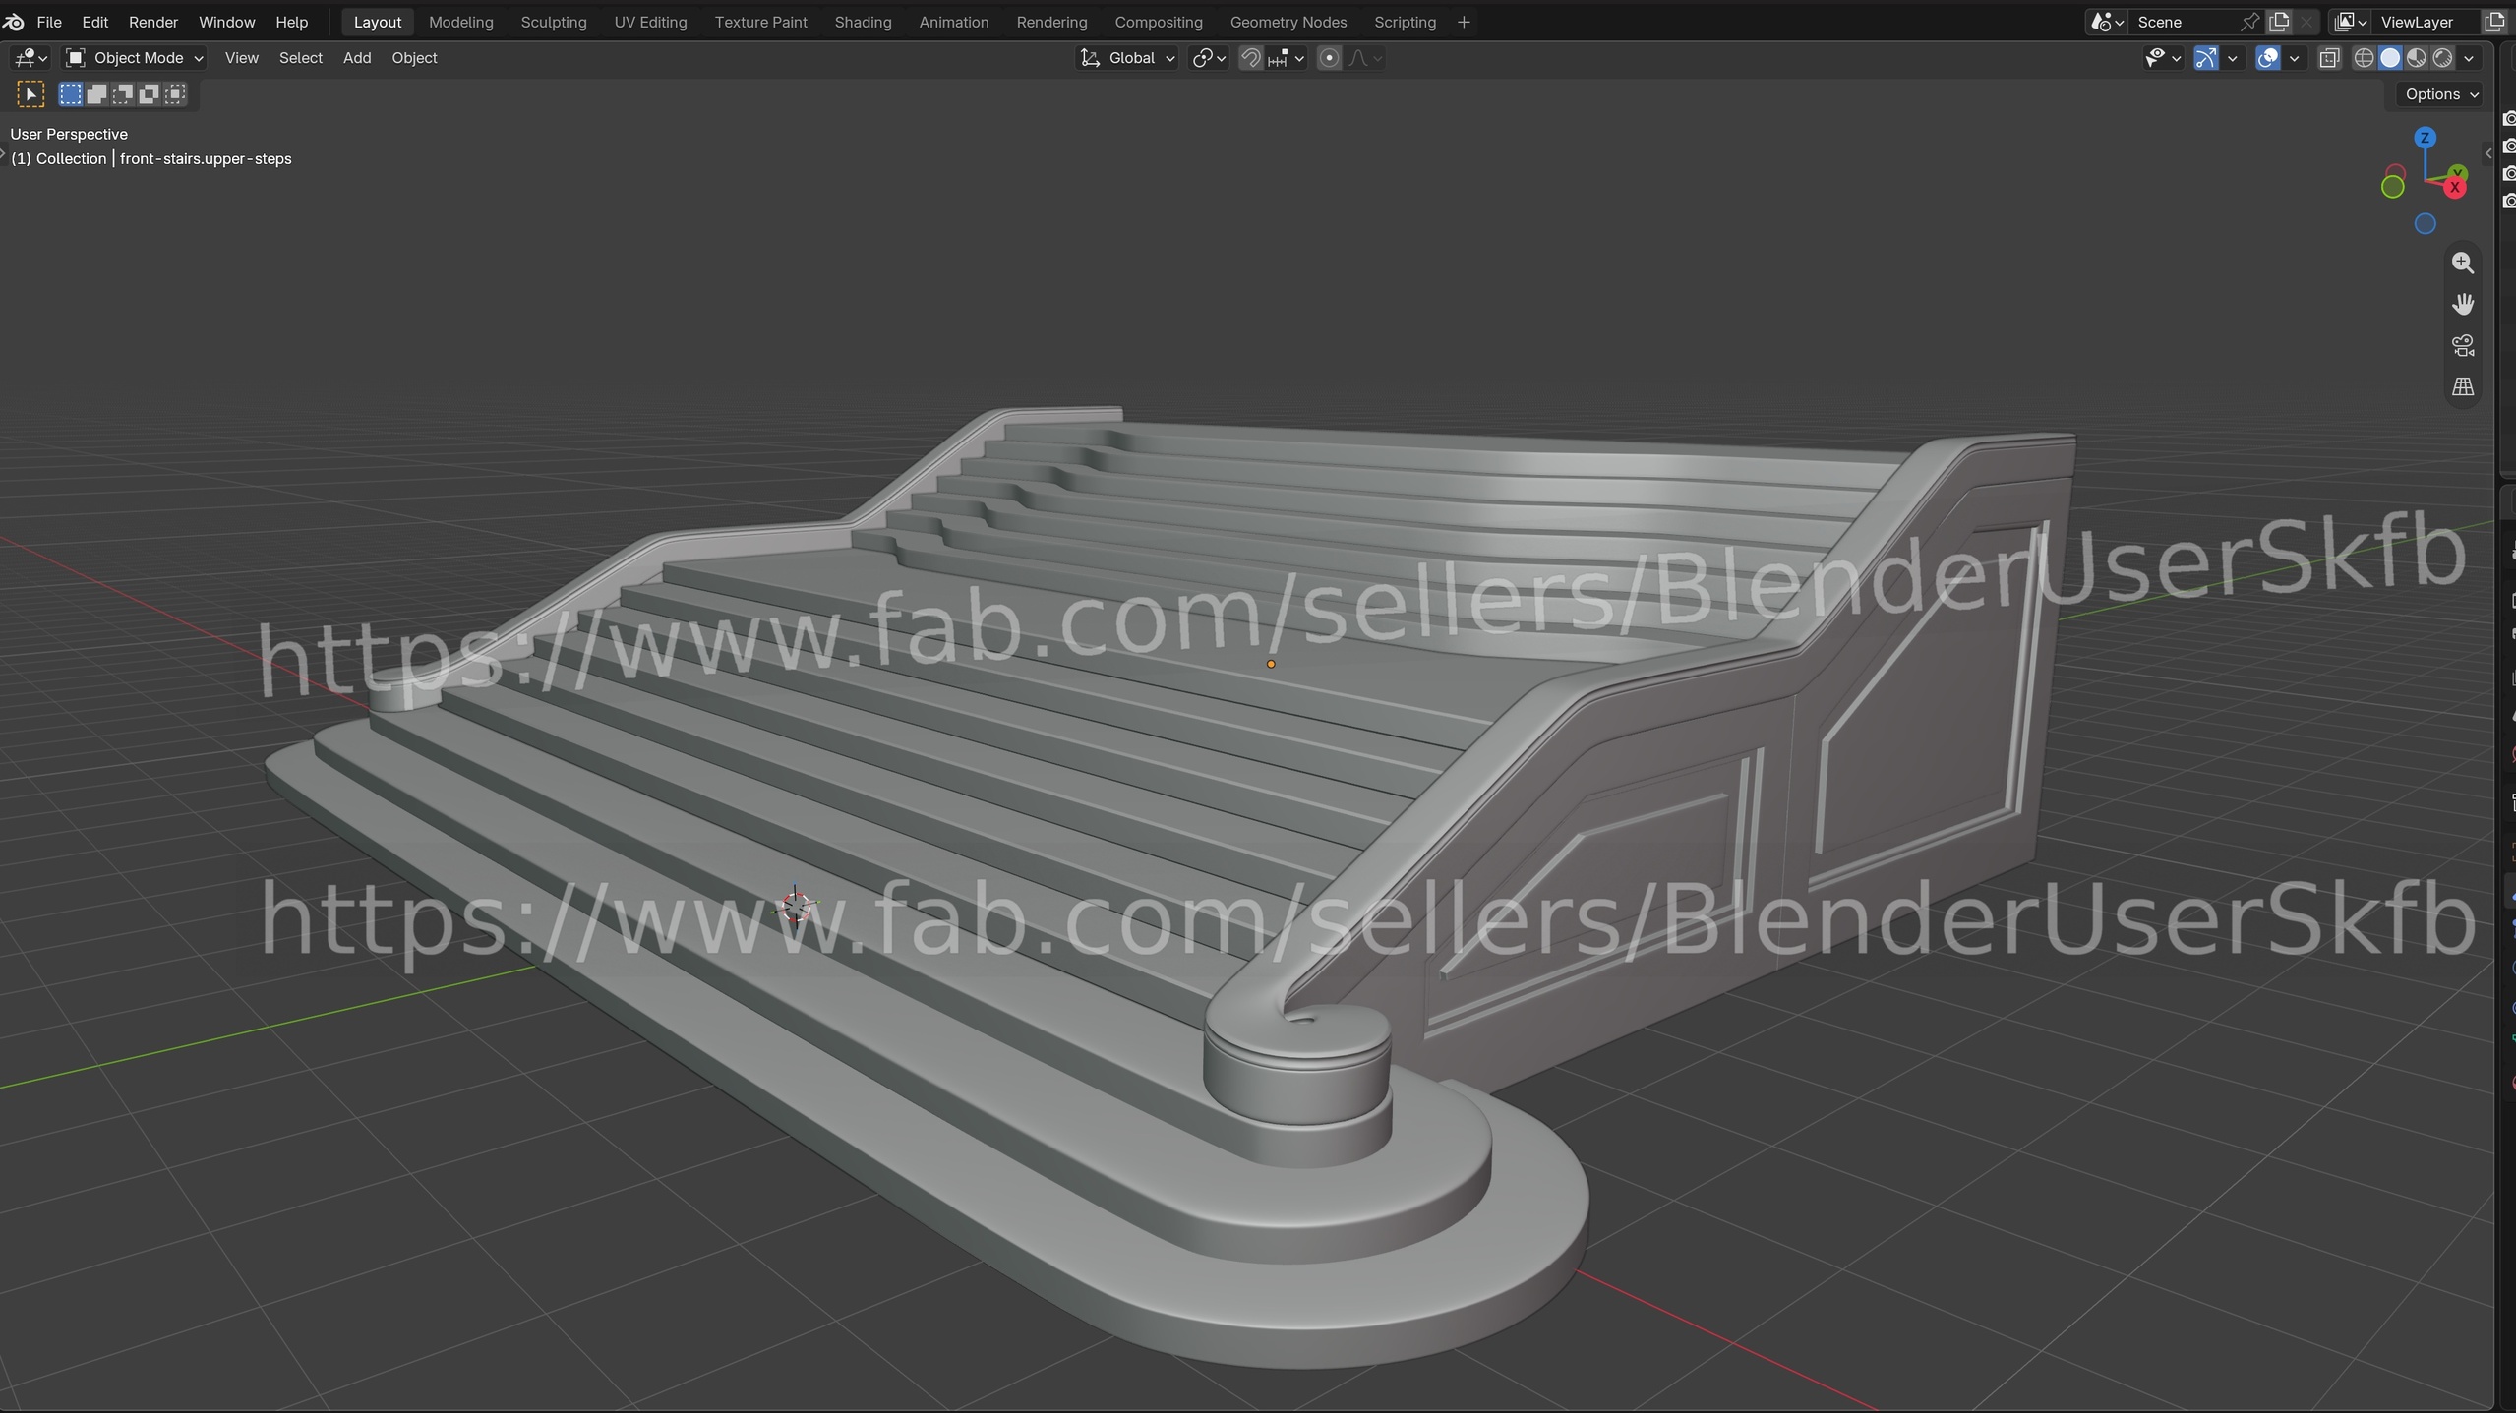The width and height of the screenshot is (2516, 1413).
Task: Switch to the Texture Paint workspace tab
Action: pos(761,22)
